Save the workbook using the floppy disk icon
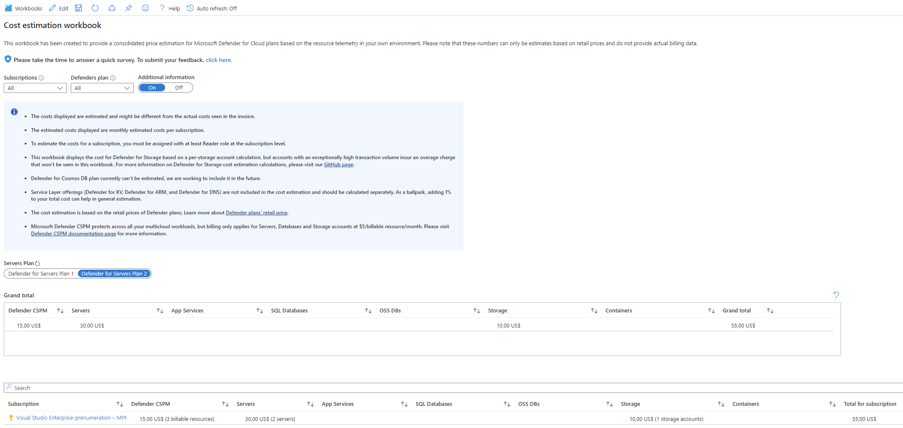903x428 pixels. pyautogui.click(x=78, y=8)
